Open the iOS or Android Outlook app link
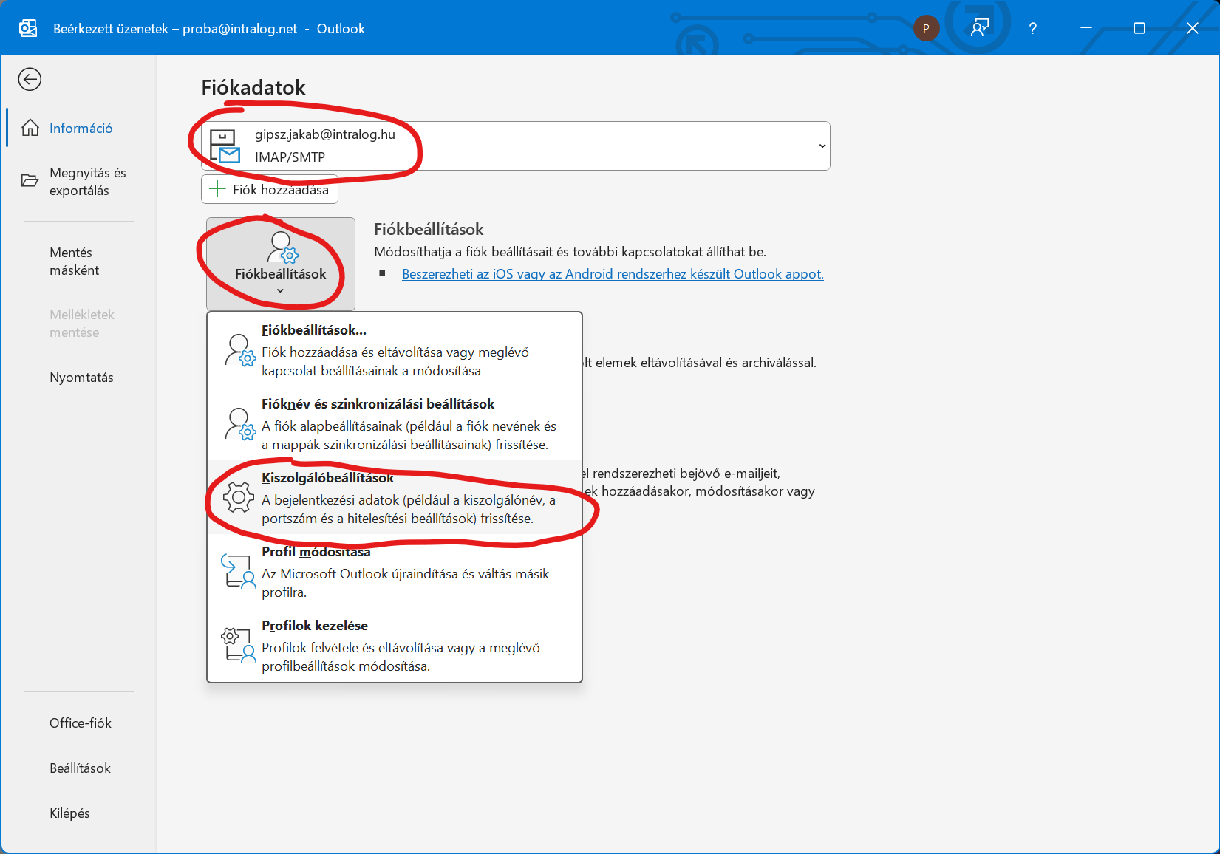This screenshot has height=854, width=1220. coord(612,274)
